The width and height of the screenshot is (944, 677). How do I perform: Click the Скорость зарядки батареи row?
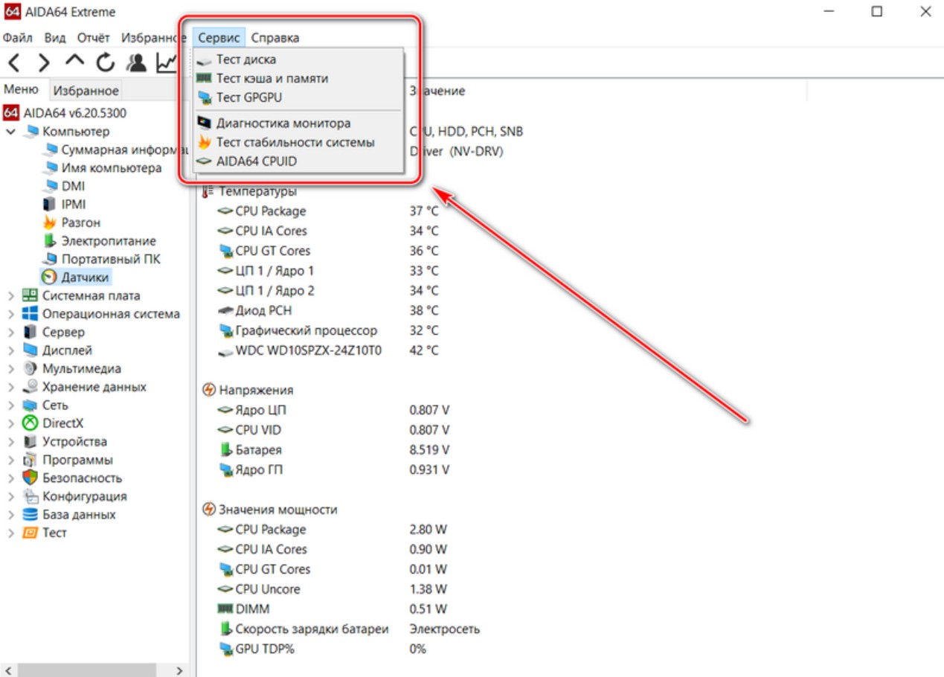point(350,629)
